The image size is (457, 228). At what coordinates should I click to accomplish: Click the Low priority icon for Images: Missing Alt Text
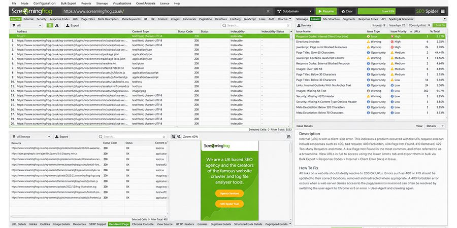click(x=393, y=91)
